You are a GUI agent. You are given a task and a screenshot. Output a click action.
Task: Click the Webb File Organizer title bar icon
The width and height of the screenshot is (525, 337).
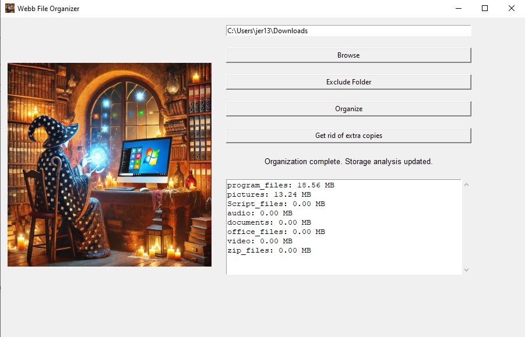click(10, 8)
